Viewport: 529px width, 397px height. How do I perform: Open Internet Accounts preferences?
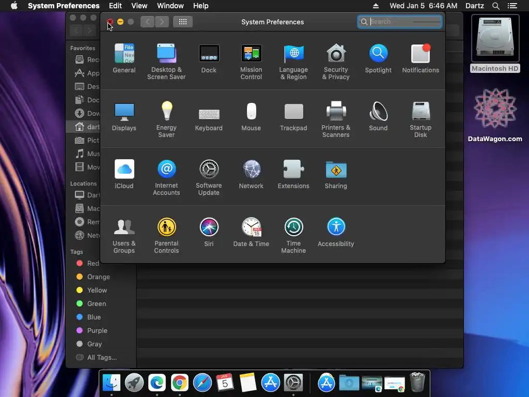click(166, 178)
